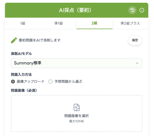Image resolution: width=154 pixels, height=136 pixels.
Task: Click the Summary標準 selected value text
Action: [28, 63]
